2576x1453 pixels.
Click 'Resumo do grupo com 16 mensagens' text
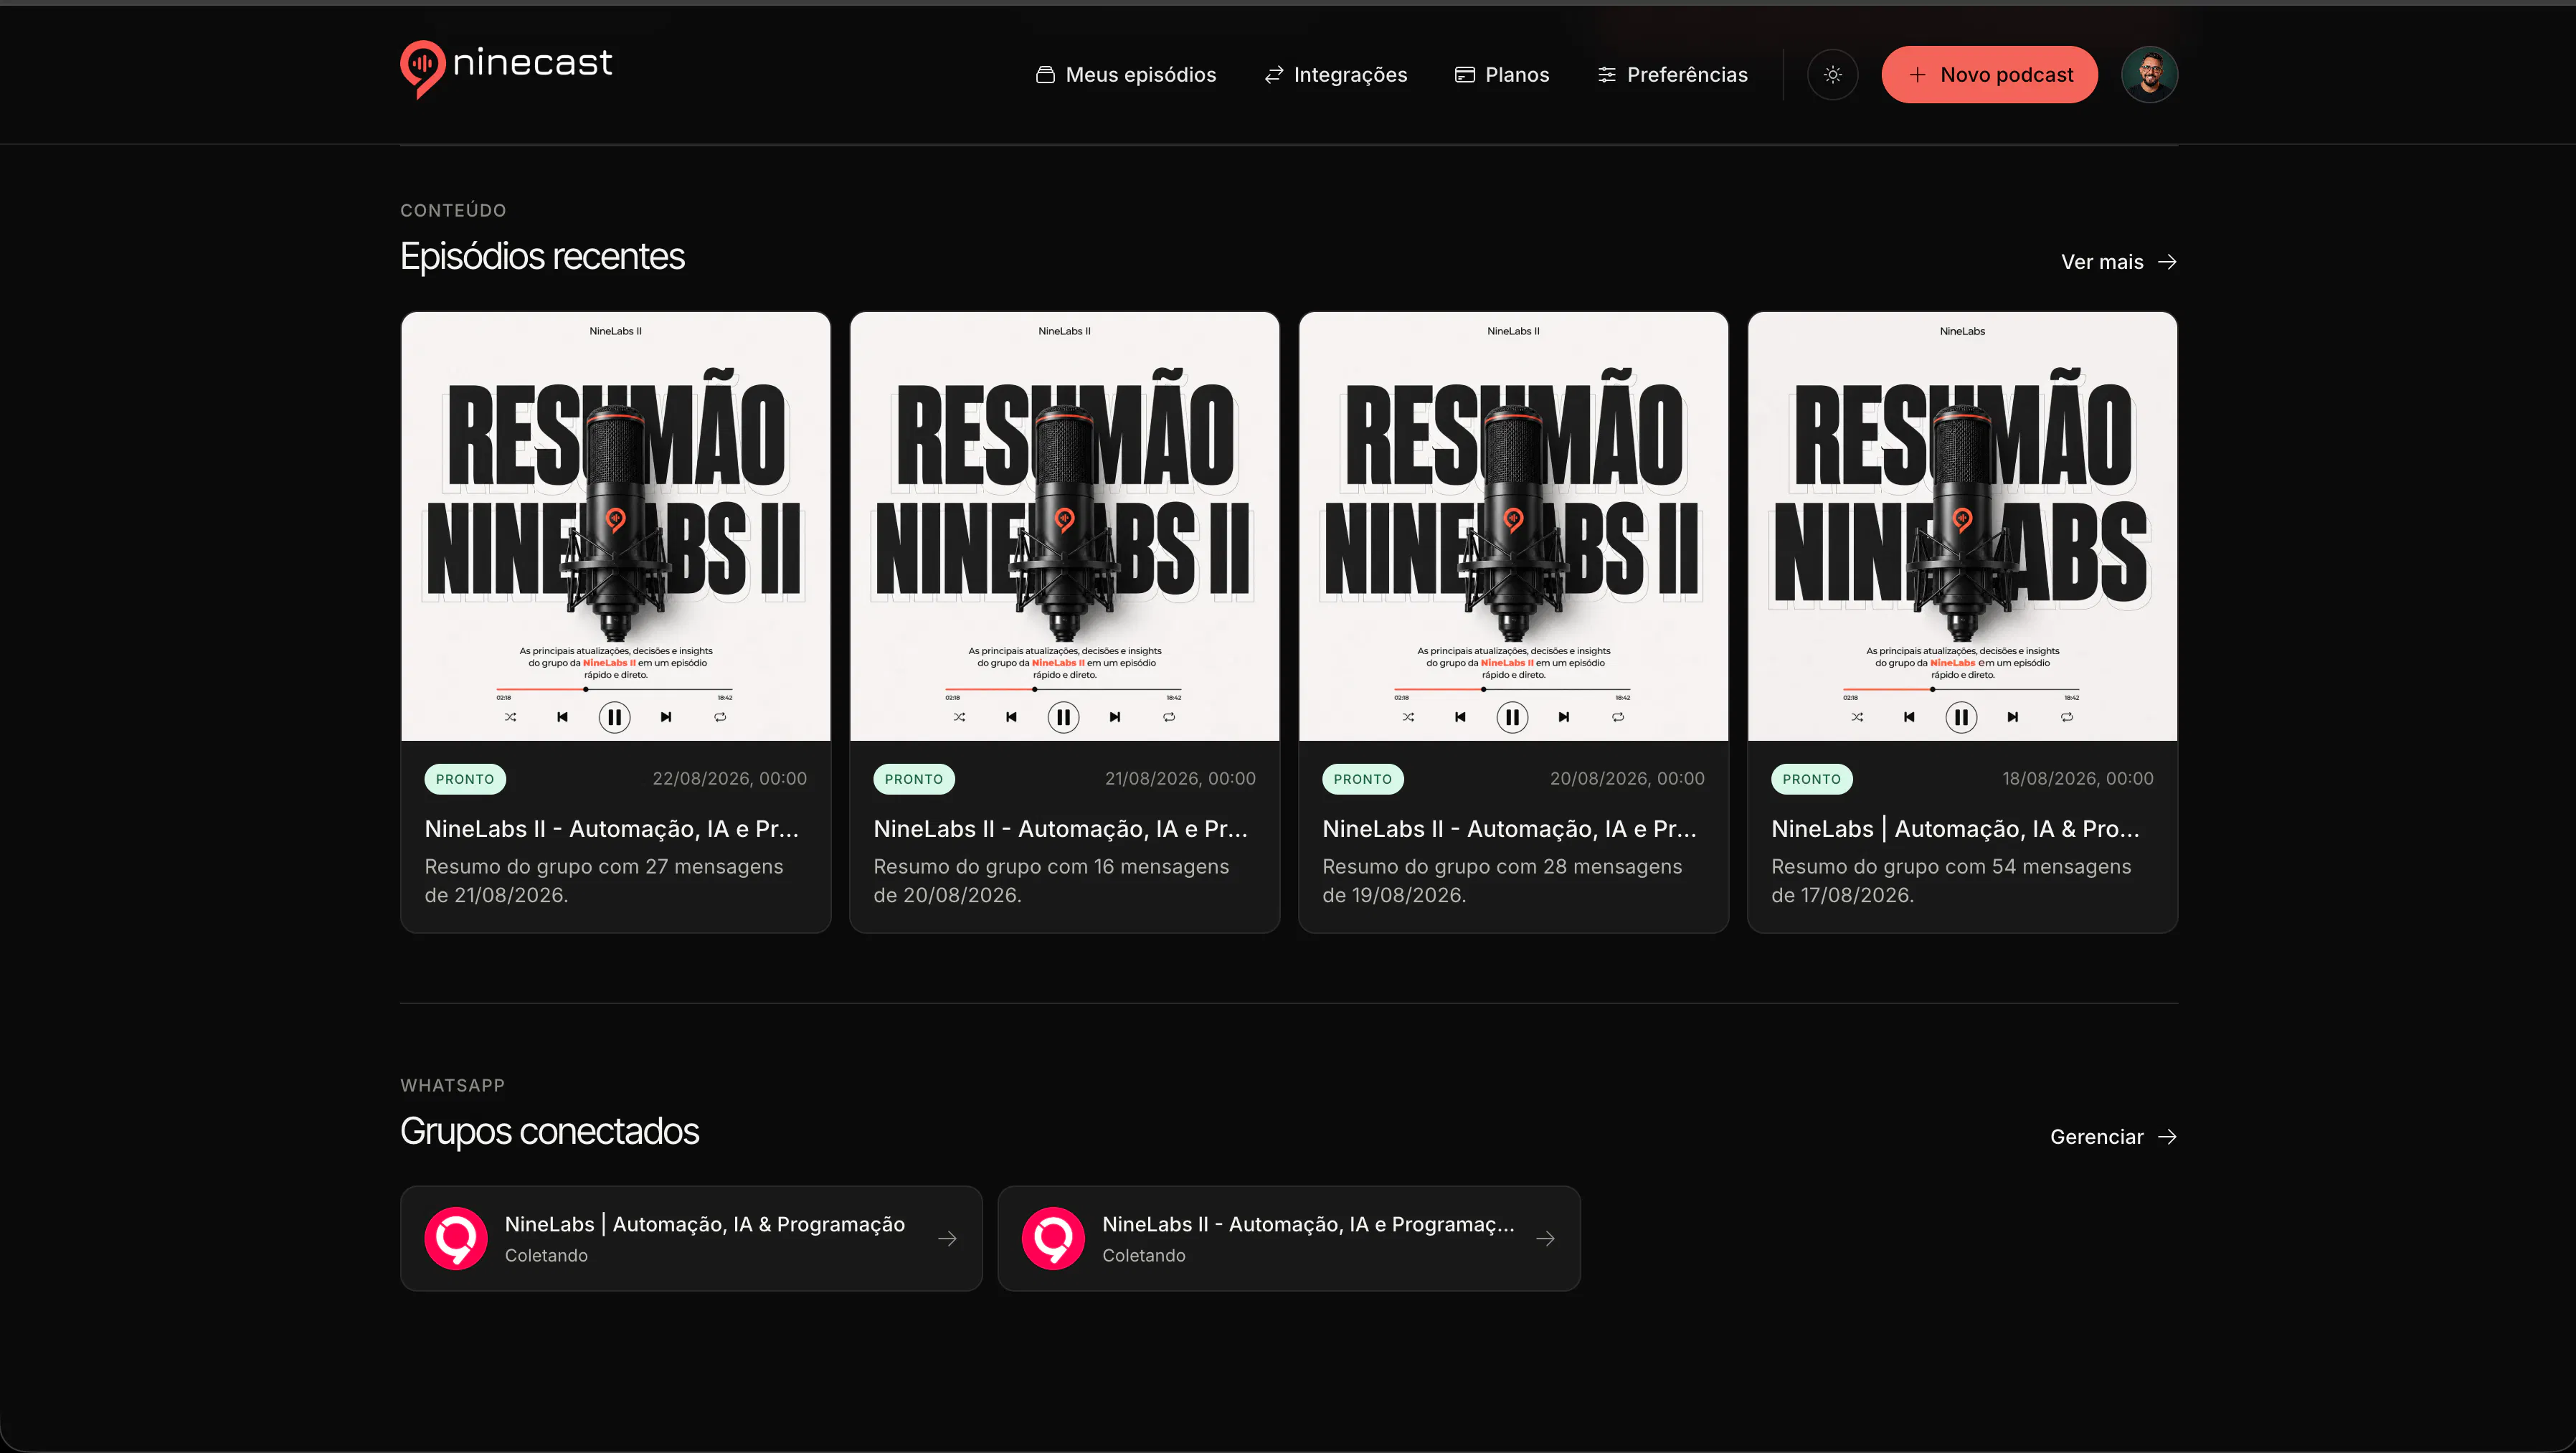click(x=1051, y=867)
